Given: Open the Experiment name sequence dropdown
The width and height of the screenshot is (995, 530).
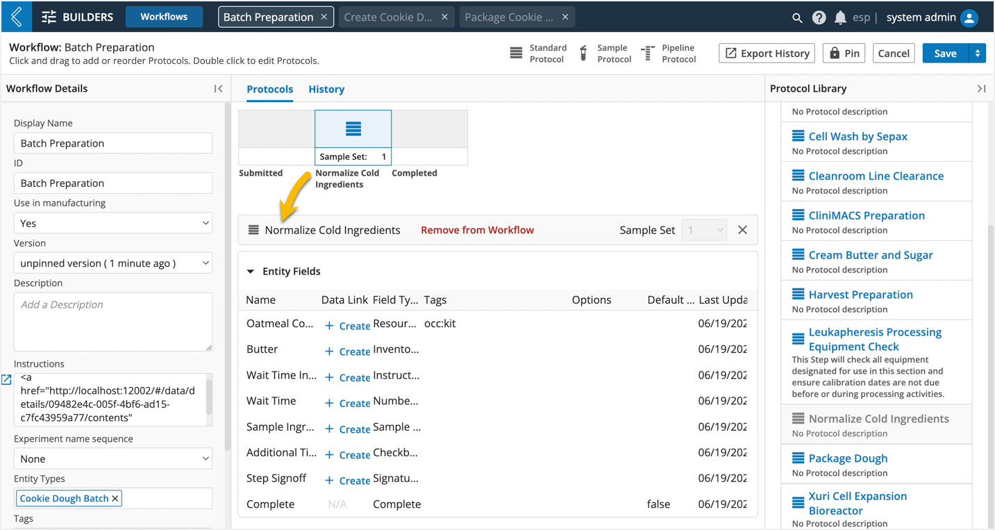Looking at the screenshot, I should (113, 458).
